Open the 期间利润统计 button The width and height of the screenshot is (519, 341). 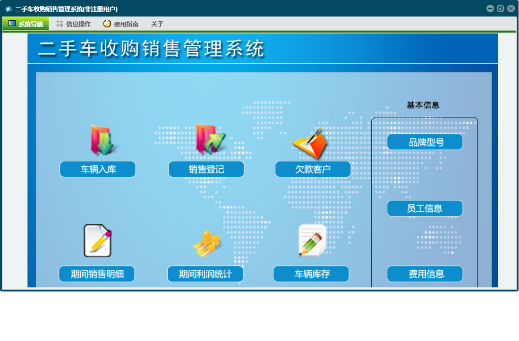point(205,274)
